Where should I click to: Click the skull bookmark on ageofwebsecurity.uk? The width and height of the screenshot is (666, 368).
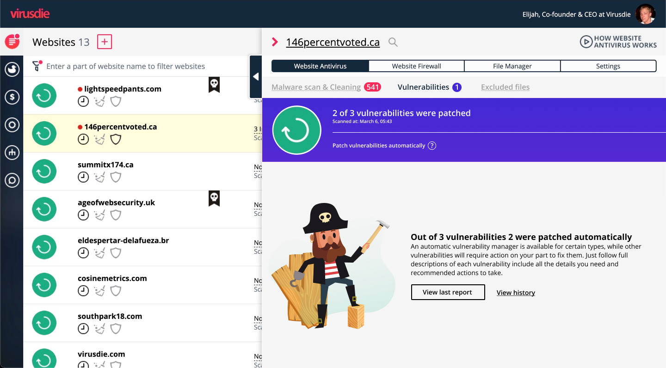click(x=214, y=198)
